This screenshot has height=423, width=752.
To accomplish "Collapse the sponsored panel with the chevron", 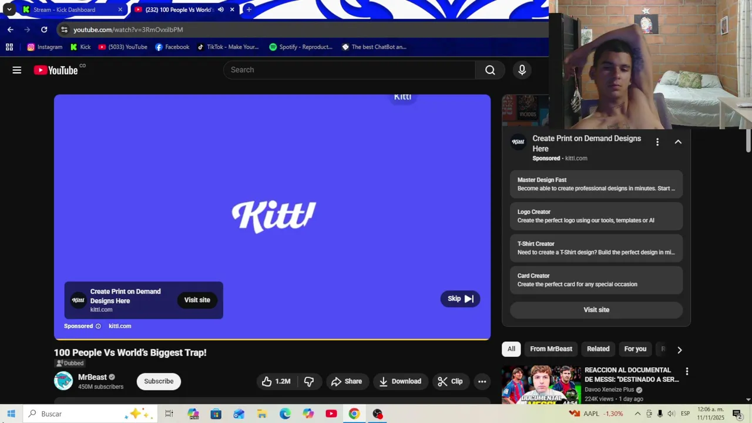I will [x=678, y=142].
